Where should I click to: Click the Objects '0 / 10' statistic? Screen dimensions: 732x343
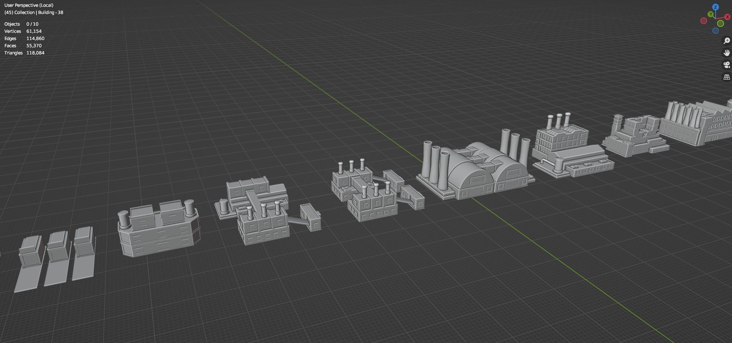[x=32, y=24]
